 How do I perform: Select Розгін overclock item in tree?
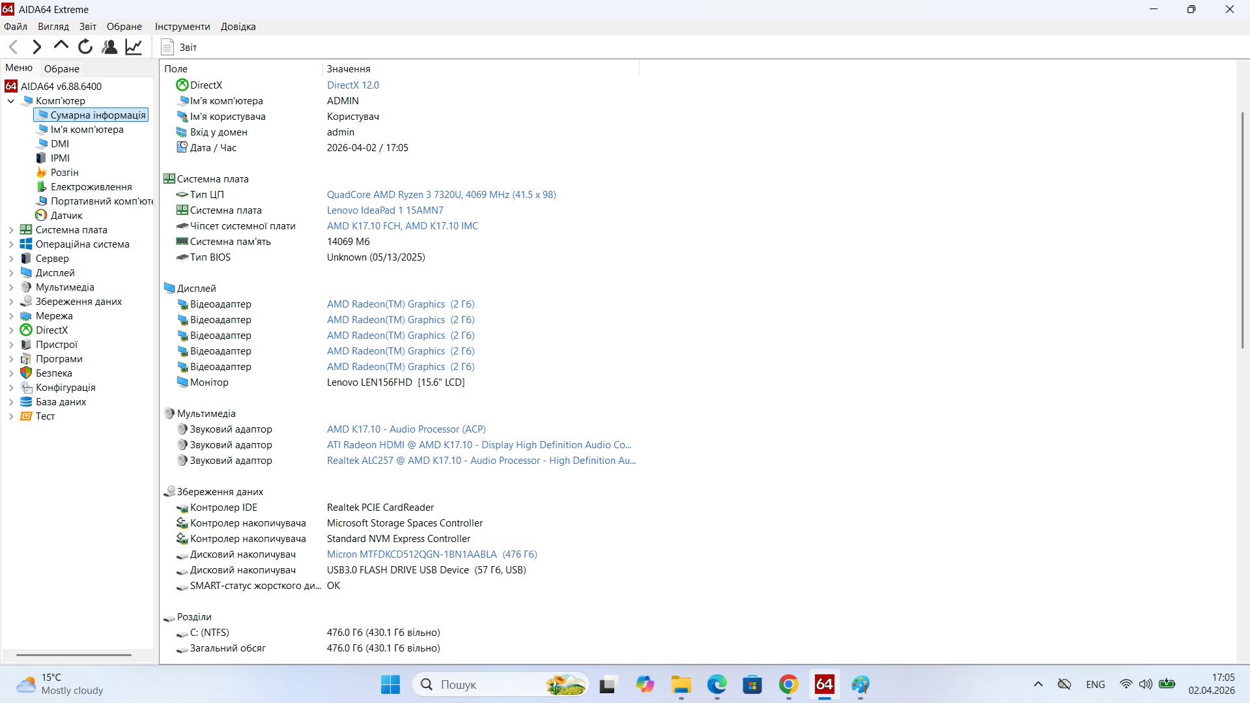pos(64,173)
